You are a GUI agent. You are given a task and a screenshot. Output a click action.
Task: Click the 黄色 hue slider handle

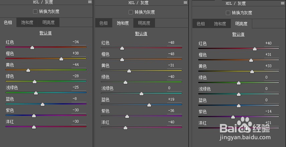tap(28, 70)
